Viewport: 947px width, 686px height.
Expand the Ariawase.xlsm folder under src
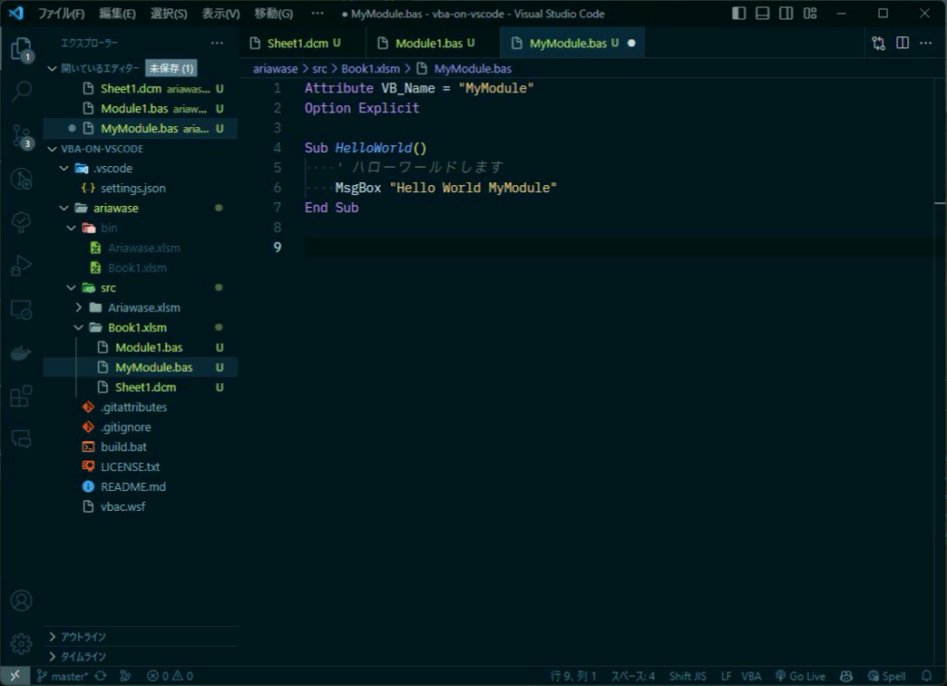pyautogui.click(x=79, y=308)
